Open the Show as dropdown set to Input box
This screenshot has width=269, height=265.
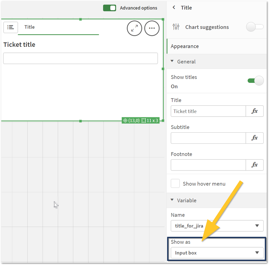click(217, 253)
